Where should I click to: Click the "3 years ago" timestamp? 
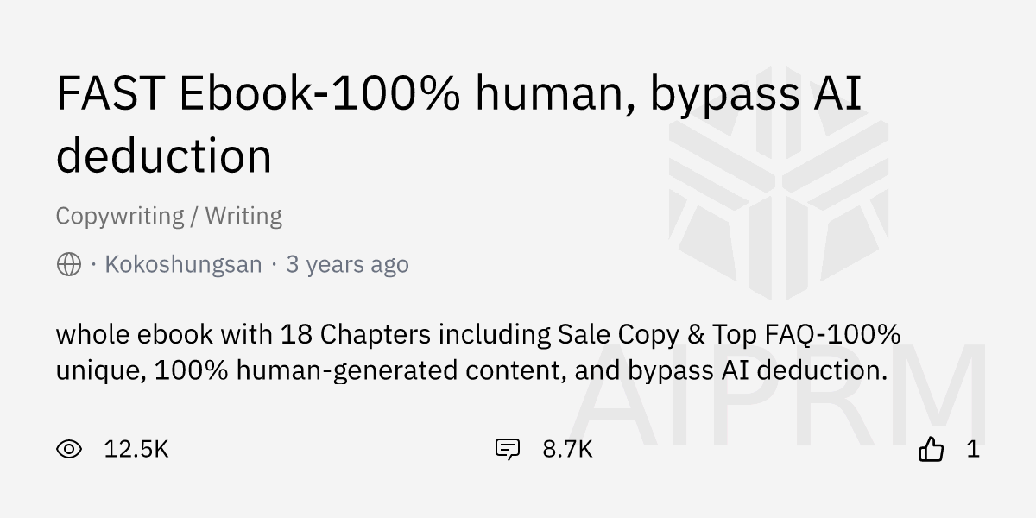pos(347,264)
